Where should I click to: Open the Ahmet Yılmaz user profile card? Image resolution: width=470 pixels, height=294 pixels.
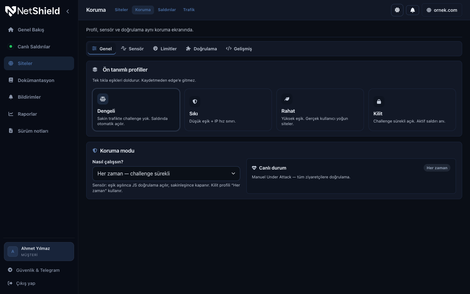(39, 252)
